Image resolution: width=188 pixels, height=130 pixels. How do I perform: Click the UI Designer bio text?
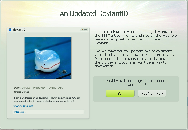click(47, 99)
